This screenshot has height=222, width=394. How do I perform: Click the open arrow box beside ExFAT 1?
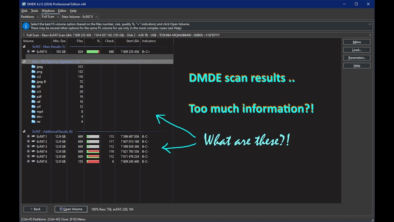coord(28,136)
